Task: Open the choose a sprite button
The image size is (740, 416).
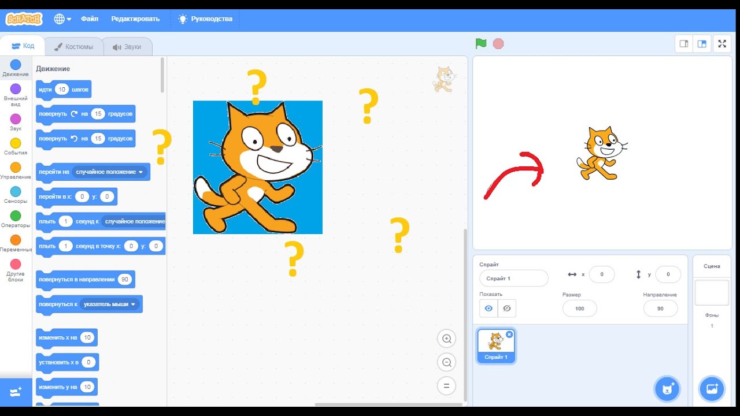Action: [667, 388]
